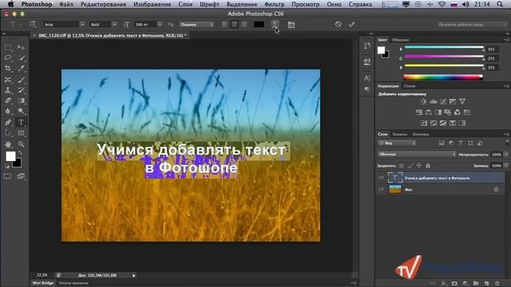Open the Arial font family dropdown

tap(82, 25)
